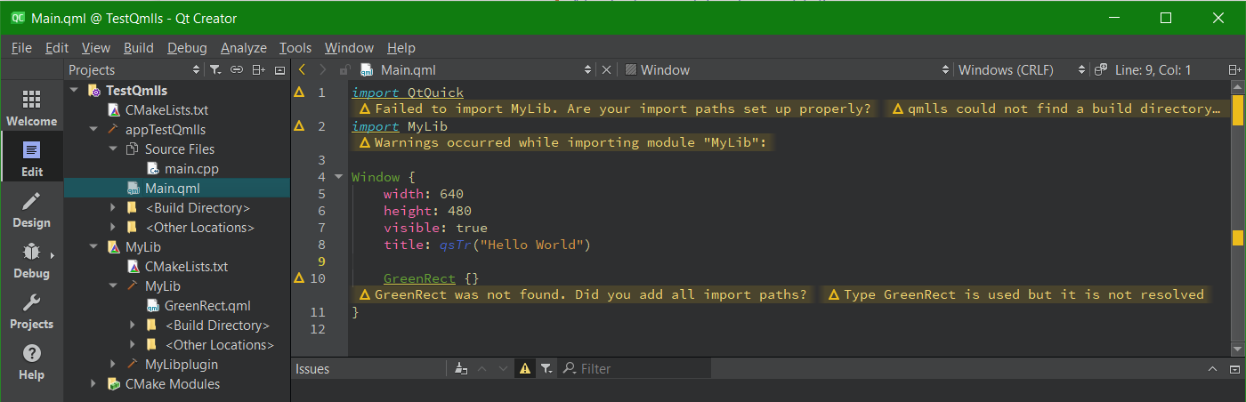This screenshot has height=402, width=1246.
Task: Click the warning marker on line 2
Action: (x=299, y=125)
